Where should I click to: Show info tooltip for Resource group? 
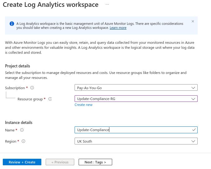(50, 99)
